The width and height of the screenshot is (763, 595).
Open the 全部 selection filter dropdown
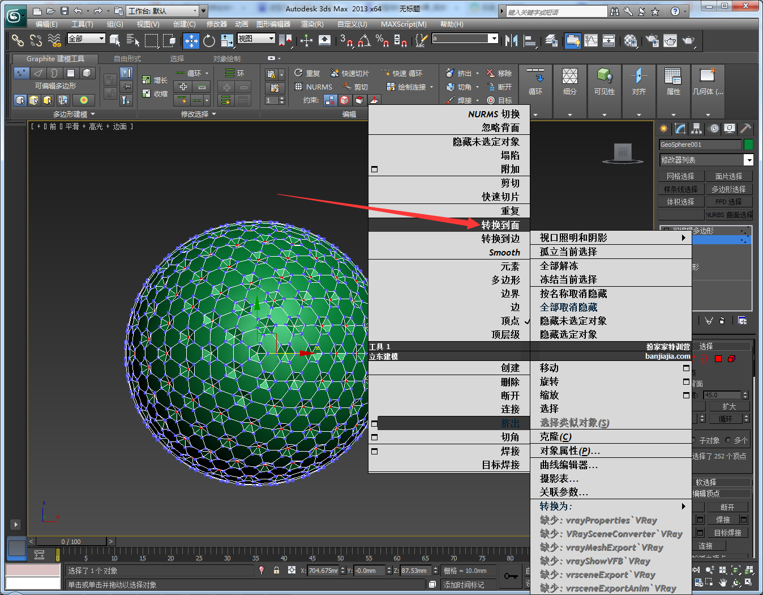coord(86,39)
